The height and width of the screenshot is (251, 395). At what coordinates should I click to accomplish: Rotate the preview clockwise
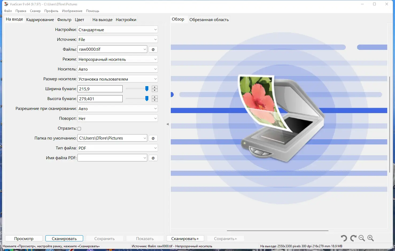click(x=353, y=238)
